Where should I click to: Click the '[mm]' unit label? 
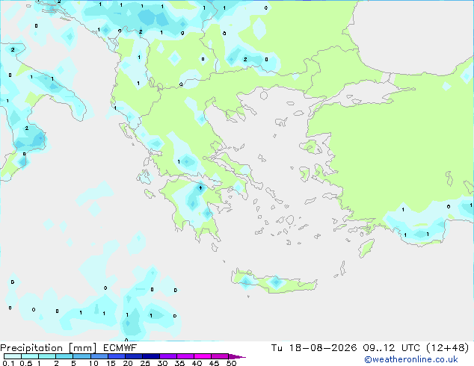click(x=82, y=348)
